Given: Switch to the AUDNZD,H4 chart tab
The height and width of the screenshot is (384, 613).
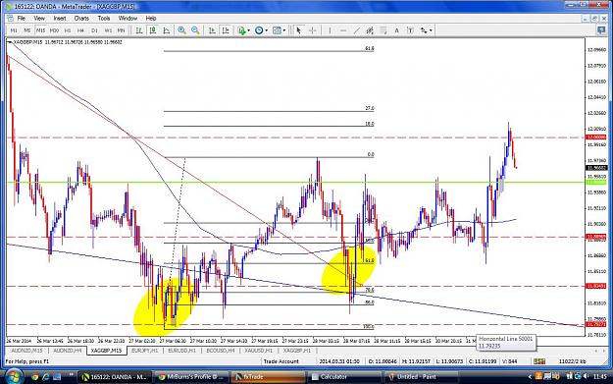Looking at the screenshot, I should [x=68, y=351].
